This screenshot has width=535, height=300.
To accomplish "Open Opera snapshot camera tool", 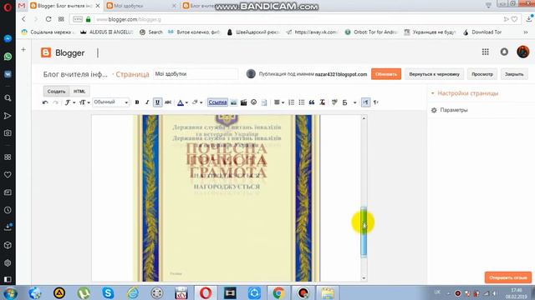I will [8, 133].
